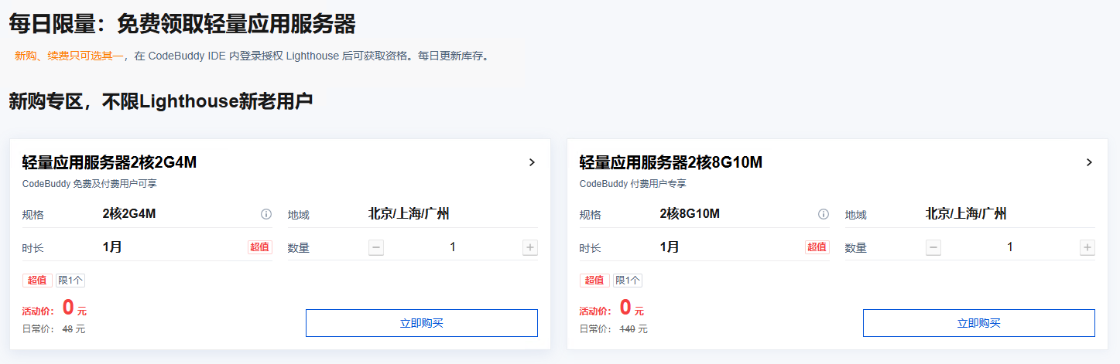
Task: Select the 1月 duration on 2核8G10M card
Action: pyautogui.click(x=670, y=247)
